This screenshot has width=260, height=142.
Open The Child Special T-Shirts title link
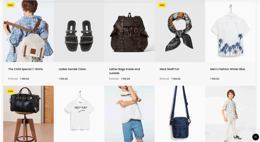(26, 69)
